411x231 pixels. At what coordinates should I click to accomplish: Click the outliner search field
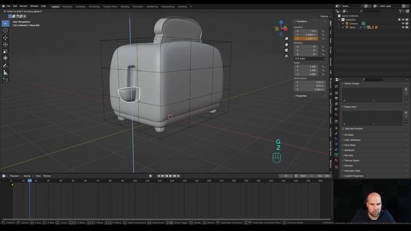370,11
